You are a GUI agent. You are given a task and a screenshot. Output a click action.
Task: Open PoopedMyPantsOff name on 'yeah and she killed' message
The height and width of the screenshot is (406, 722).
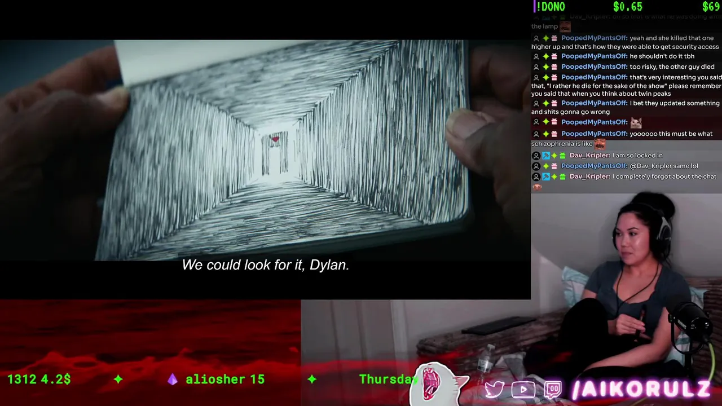[x=594, y=38]
